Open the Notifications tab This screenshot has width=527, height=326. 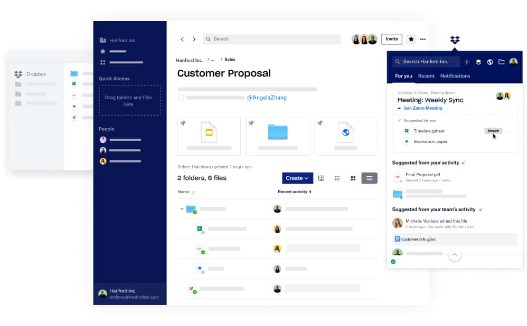point(455,76)
